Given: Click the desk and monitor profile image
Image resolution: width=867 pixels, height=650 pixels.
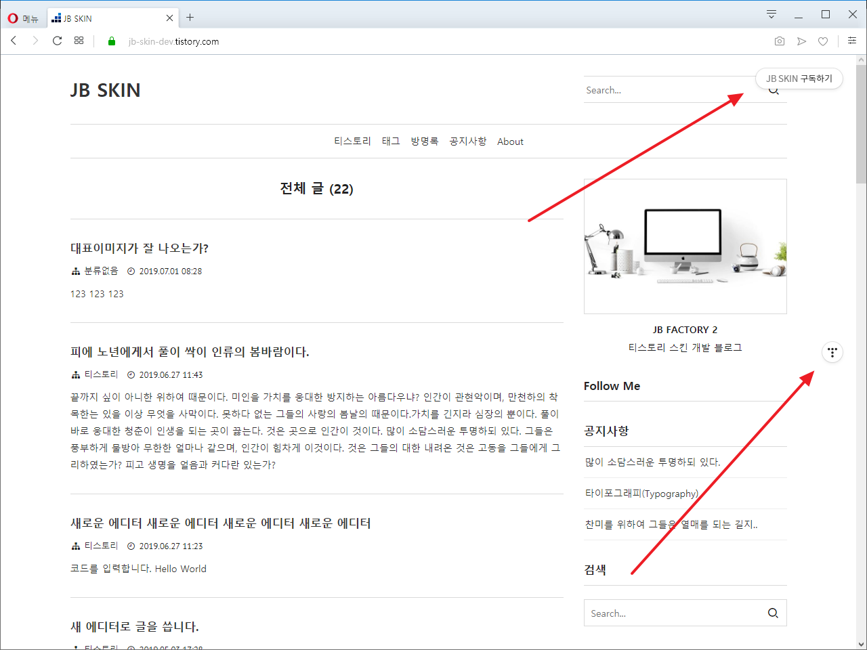Looking at the screenshot, I should [x=685, y=246].
